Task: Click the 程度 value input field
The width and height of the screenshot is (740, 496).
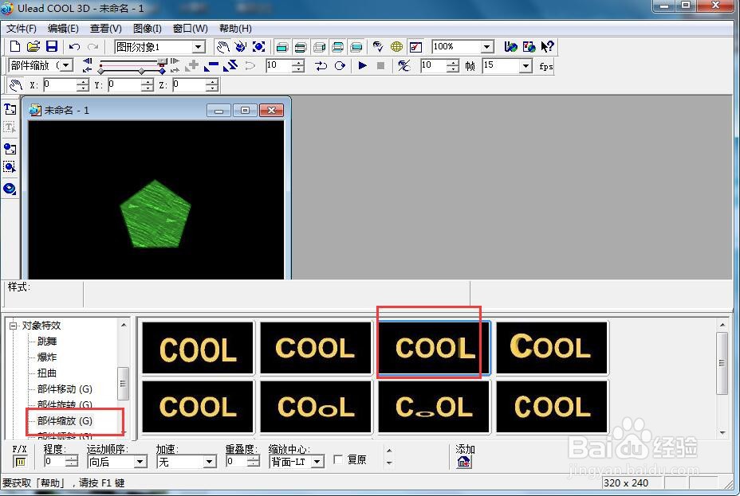Action: click(x=55, y=462)
